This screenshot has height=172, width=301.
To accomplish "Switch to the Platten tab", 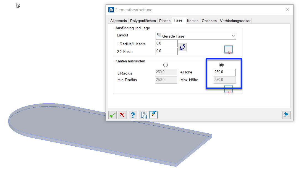I will tap(165, 21).
